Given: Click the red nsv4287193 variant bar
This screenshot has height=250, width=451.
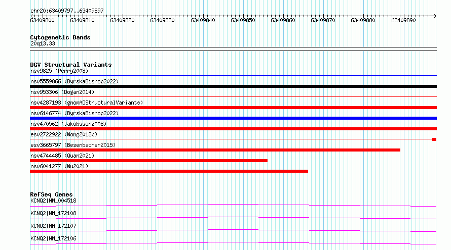Looking at the screenshot, I should (233, 108).
